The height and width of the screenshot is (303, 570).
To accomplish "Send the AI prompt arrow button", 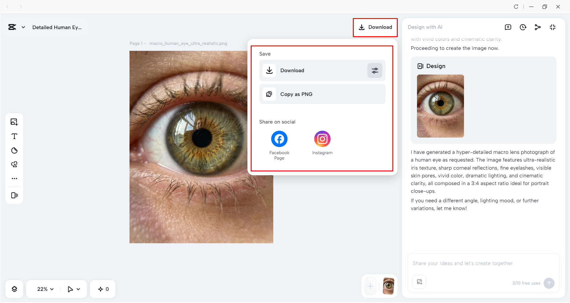I will pyautogui.click(x=549, y=283).
